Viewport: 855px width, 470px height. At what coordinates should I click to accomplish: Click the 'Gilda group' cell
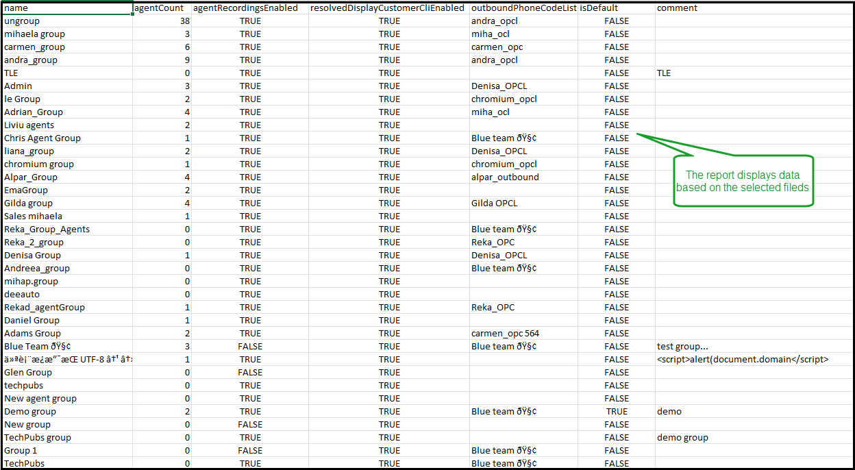click(x=67, y=203)
